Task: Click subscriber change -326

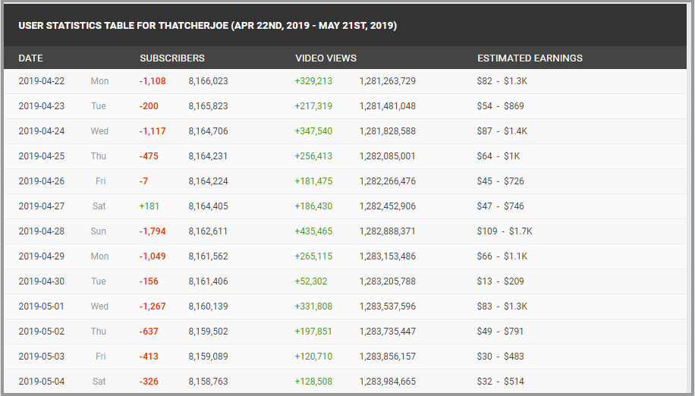Action: [x=149, y=382]
